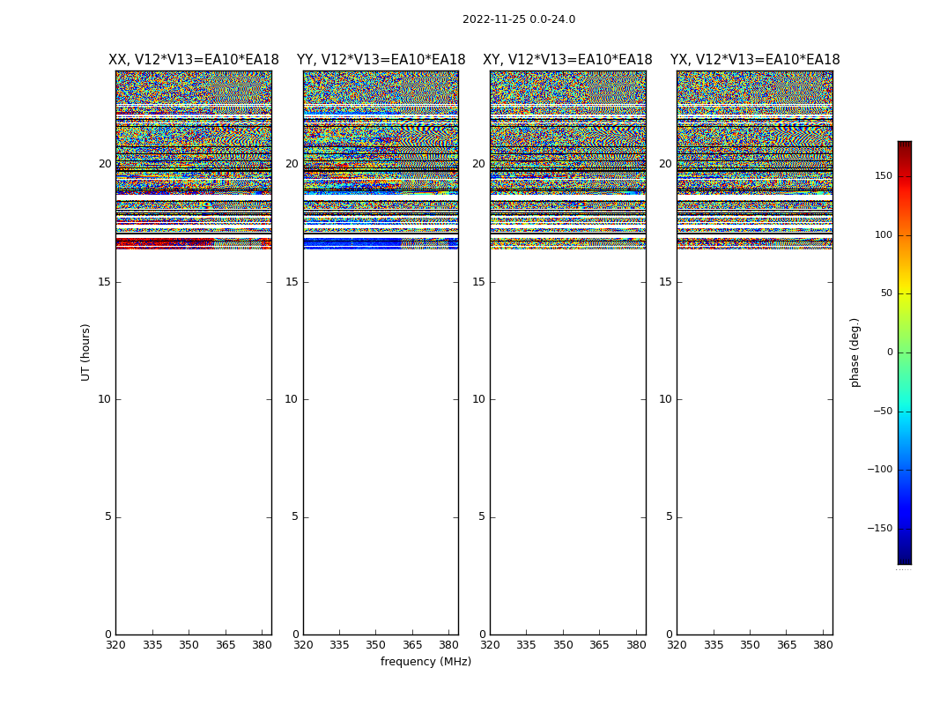Click the 'frequency (MHz)' x-axis label
Image resolution: width=925 pixels, height=705 pixels.
coord(425,661)
